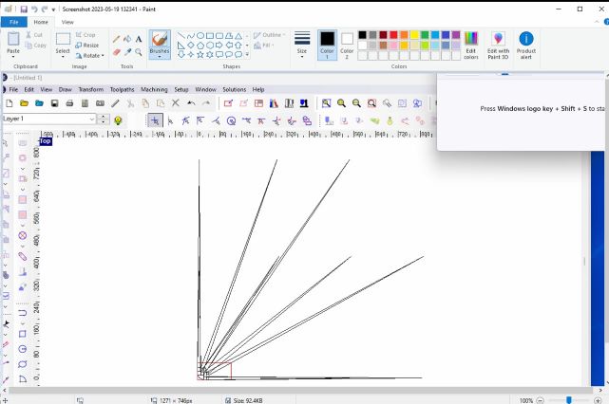
Task: Click the Zoom in magnifier icon
Action: pyautogui.click(x=341, y=103)
